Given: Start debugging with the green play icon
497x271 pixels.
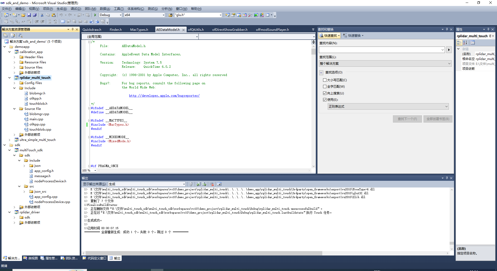Looking at the screenshot, I should (x=95, y=15).
